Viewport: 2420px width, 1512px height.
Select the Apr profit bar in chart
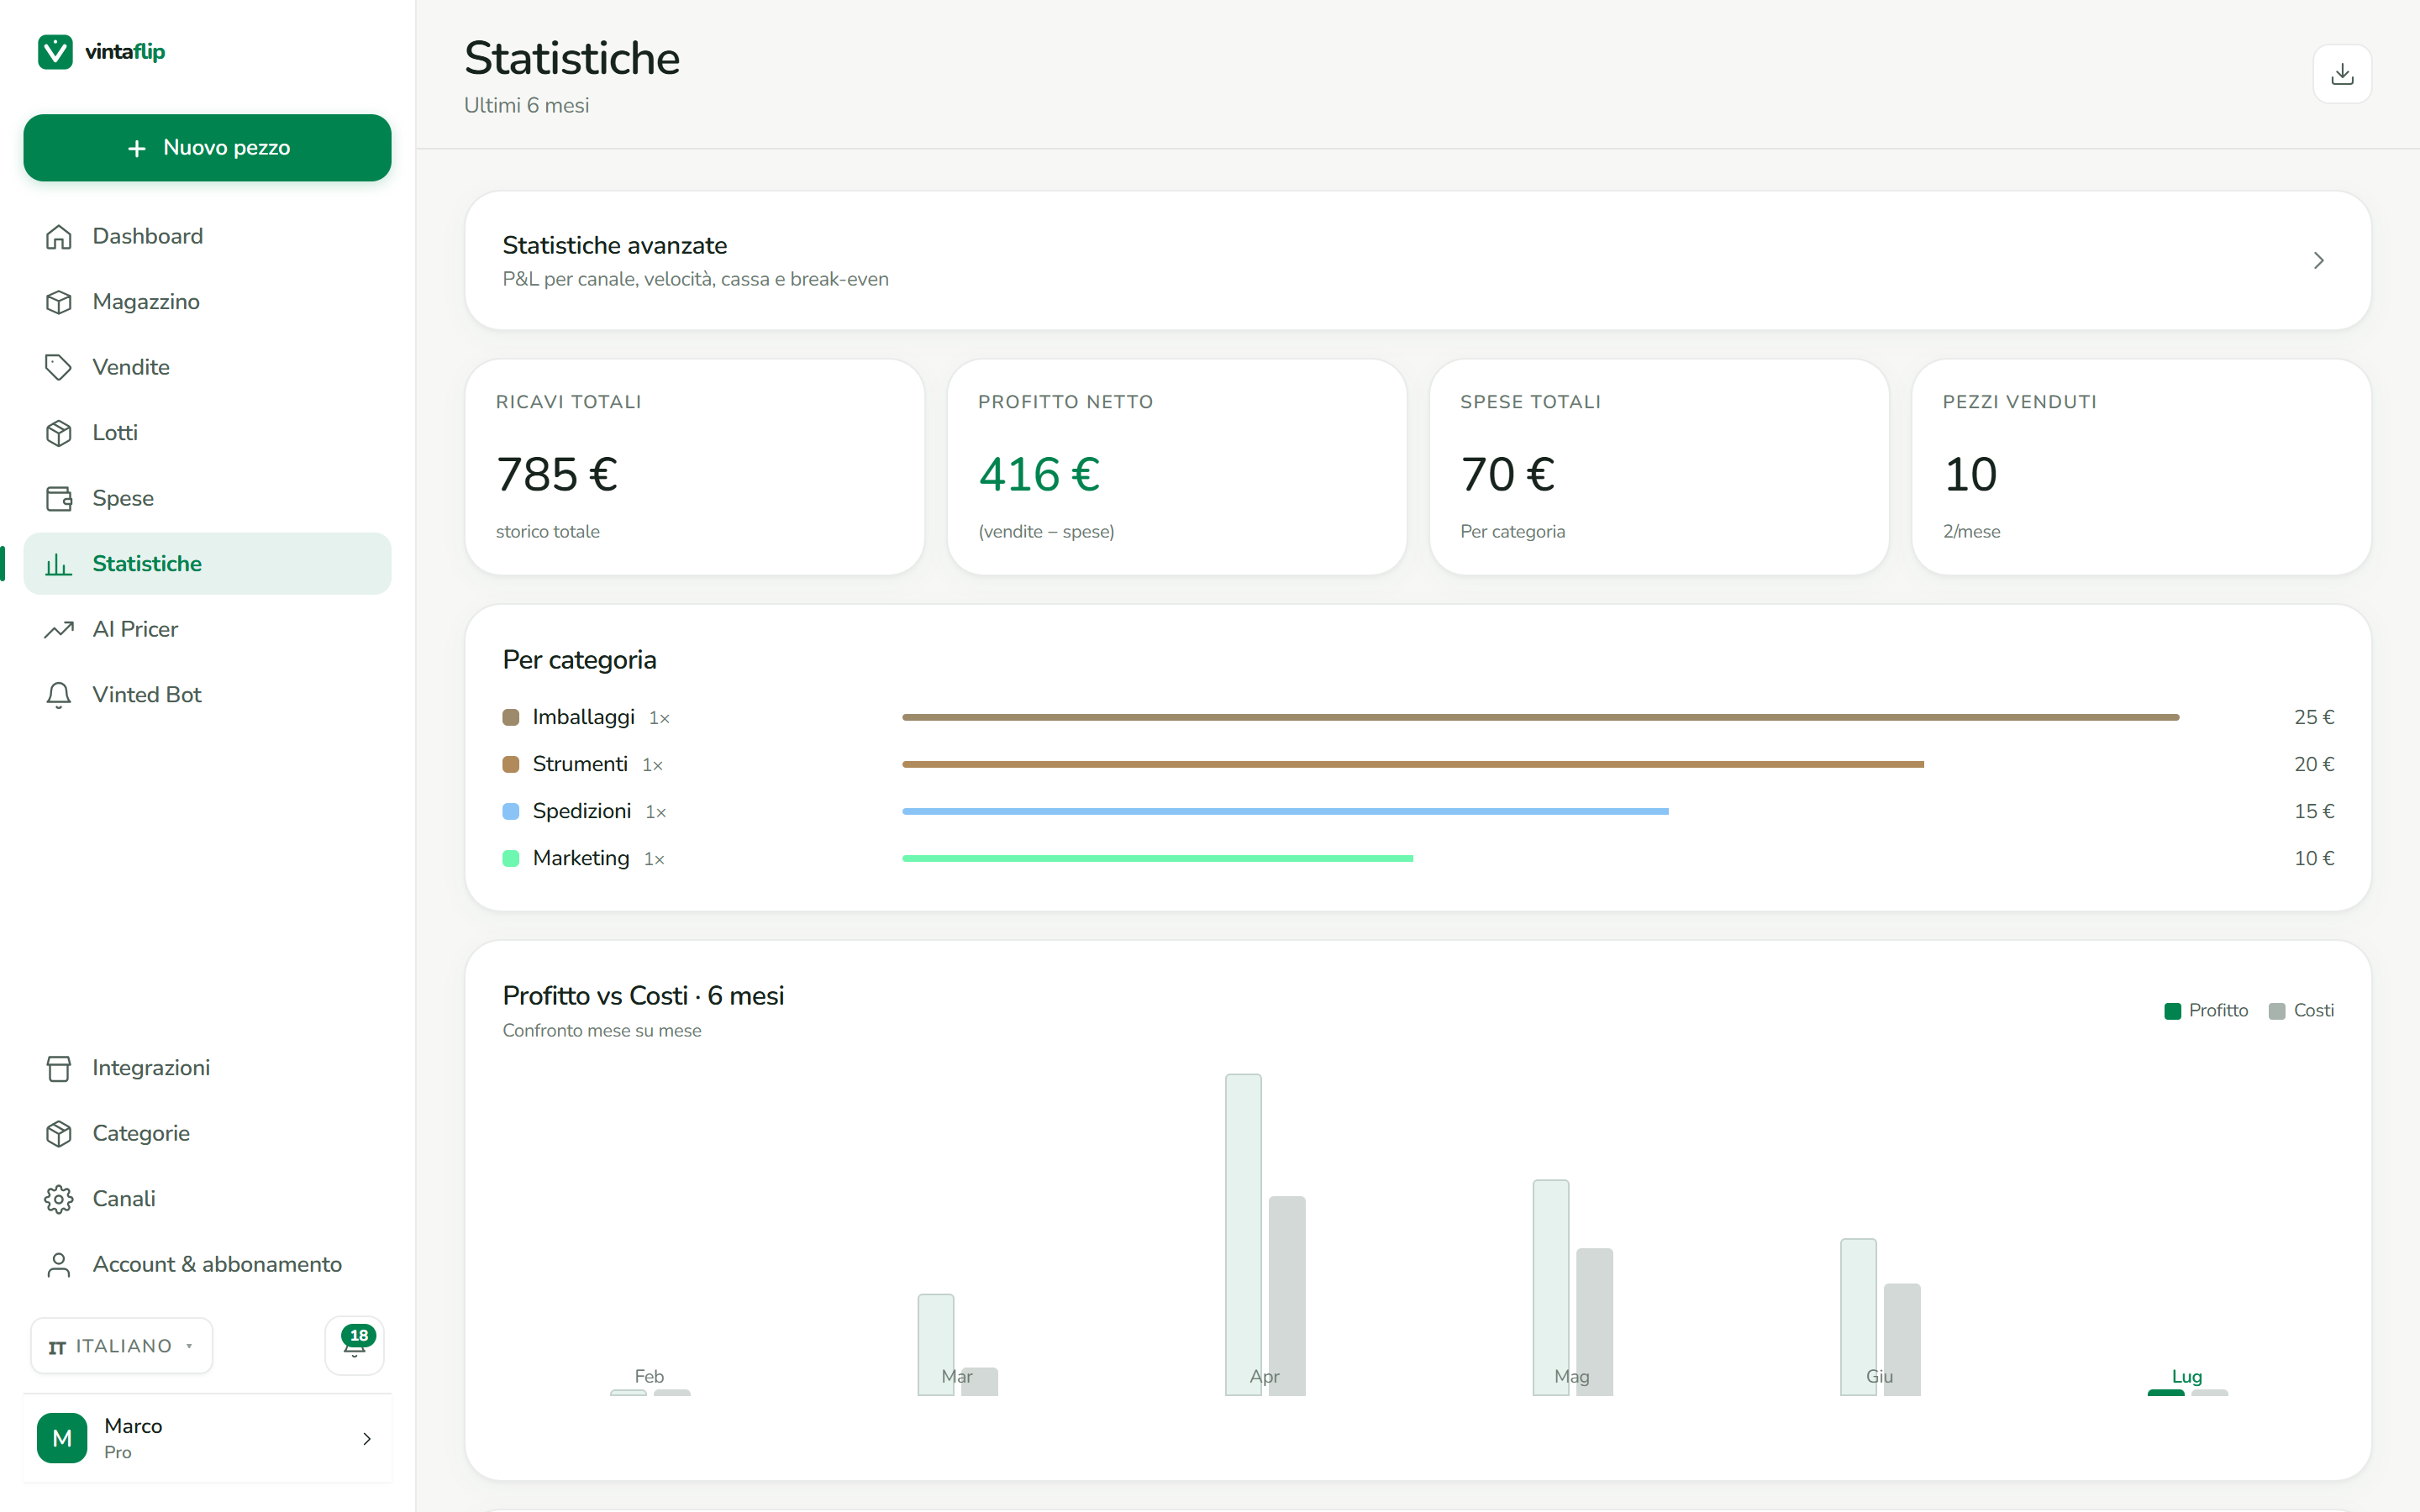tap(1243, 1235)
